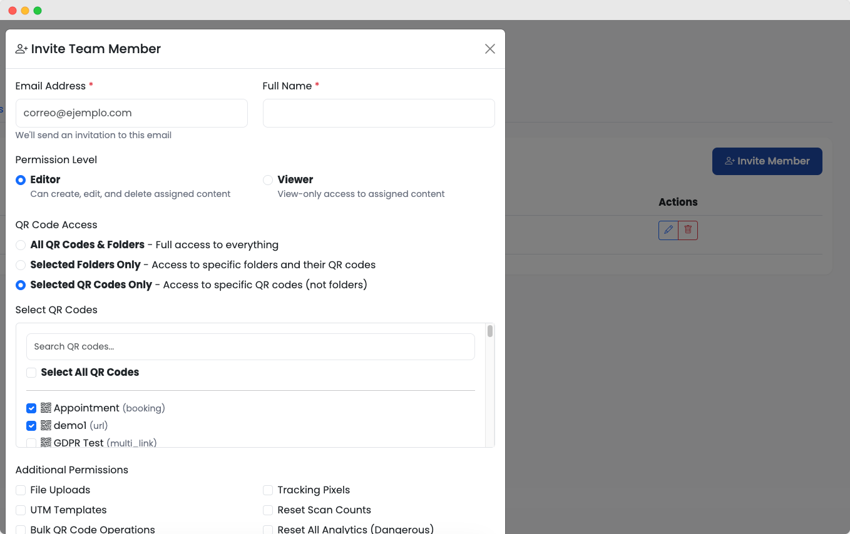Click the red trash delete icon
Image resolution: width=850 pixels, height=534 pixels.
(688, 230)
